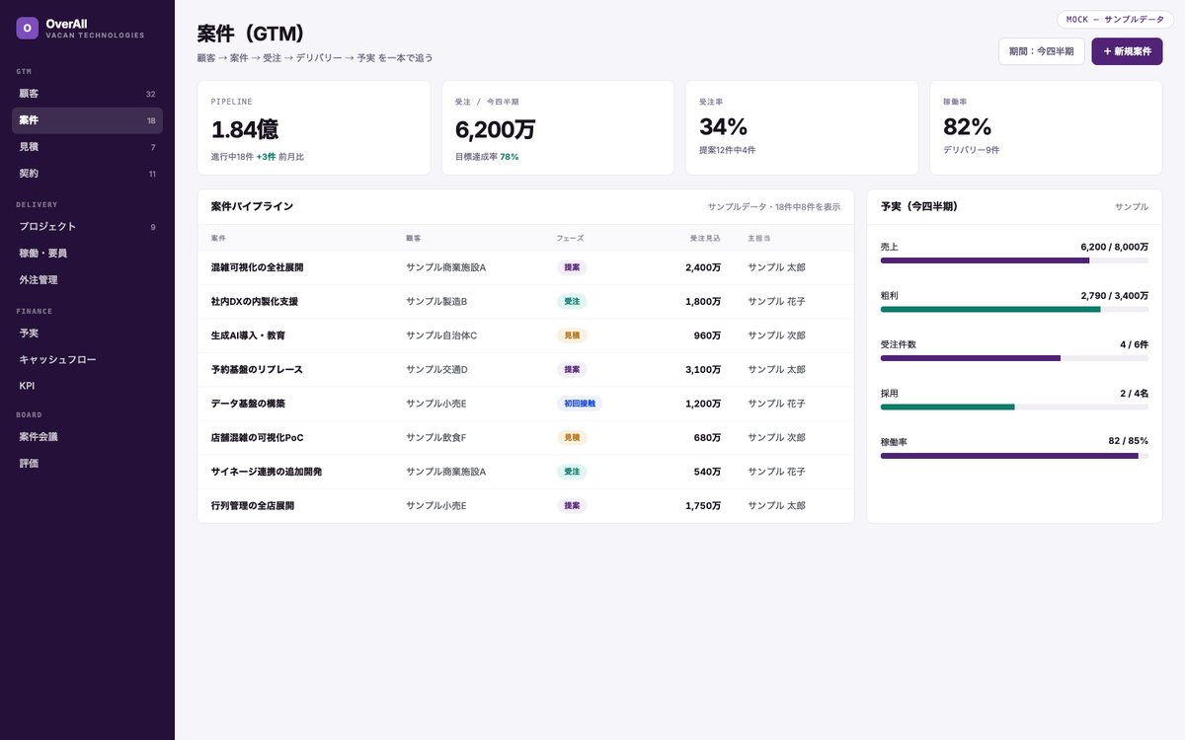The height and width of the screenshot is (740, 1185).
Task: Click the 2,790 / 3,400万 value
Action: pos(1115,295)
